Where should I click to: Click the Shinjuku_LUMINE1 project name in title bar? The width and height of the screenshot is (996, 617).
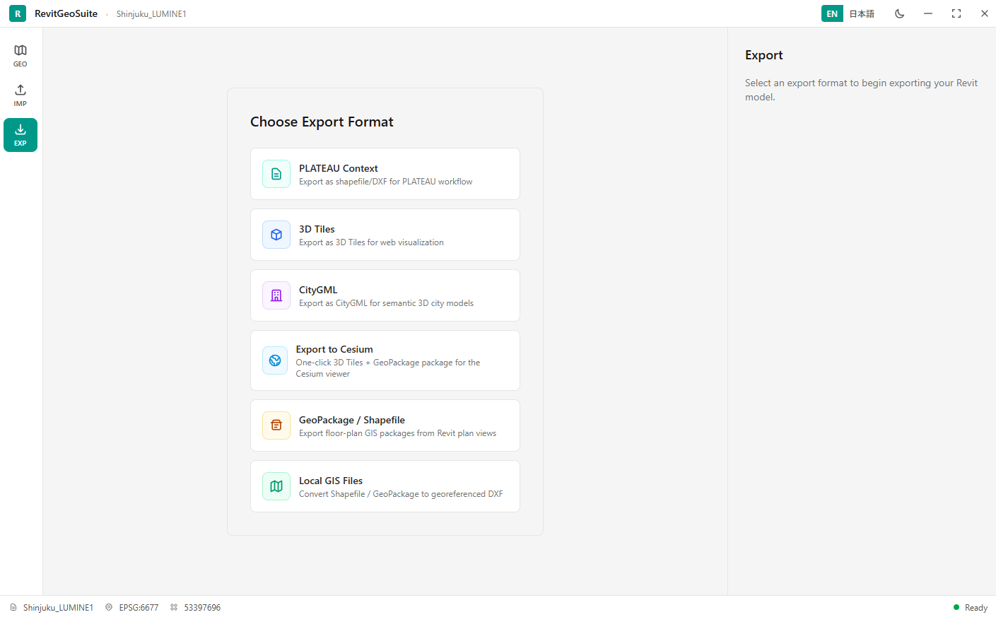151,14
